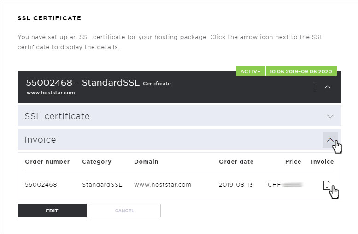Click the www.hoststar.com domain in invoice row

click(163, 184)
